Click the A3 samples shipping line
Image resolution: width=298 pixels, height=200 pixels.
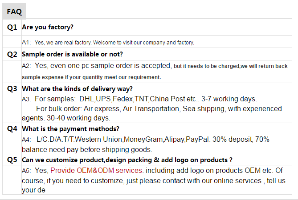[139, 99]
